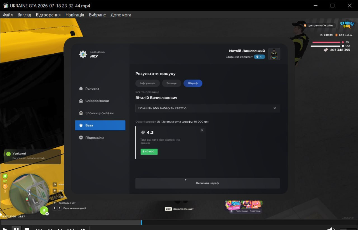Click the Результати пошуку heading
The image size is (358, 230).
[156, 74]
